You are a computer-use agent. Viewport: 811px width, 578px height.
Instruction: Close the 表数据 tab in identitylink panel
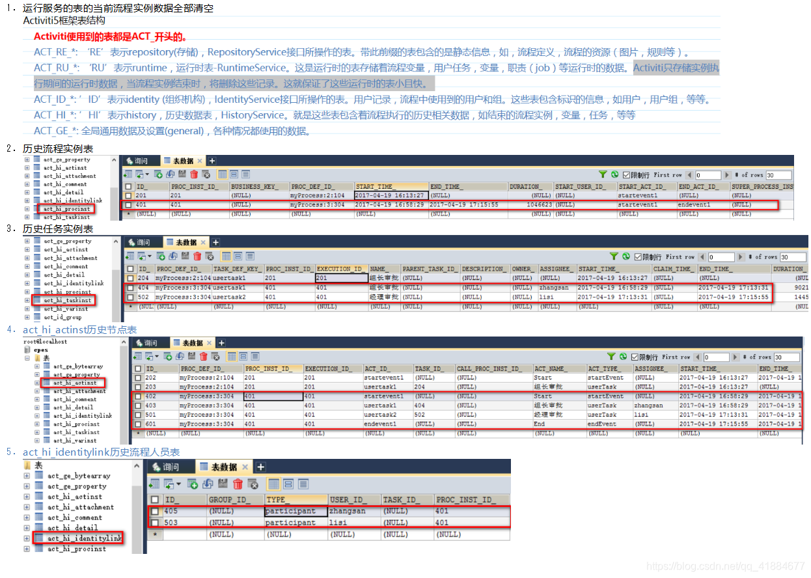[245, 467]
